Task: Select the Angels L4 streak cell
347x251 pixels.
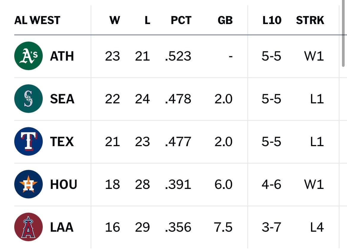Action: point(317,227)
